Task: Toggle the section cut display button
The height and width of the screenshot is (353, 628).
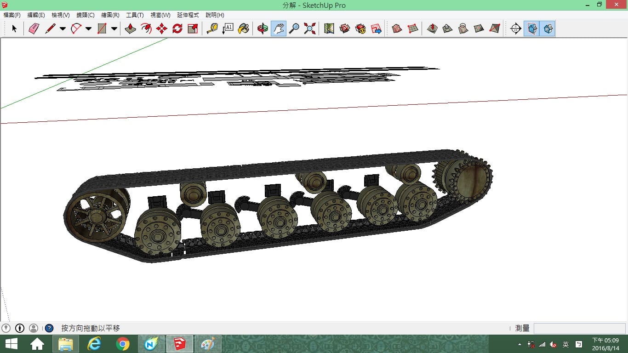Action: 547,28
